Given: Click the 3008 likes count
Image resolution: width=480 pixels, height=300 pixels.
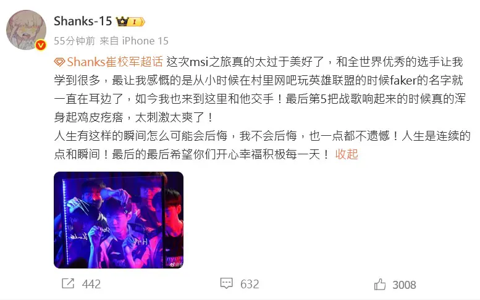Looking at the screenshot, I should (x=404, y=285).
